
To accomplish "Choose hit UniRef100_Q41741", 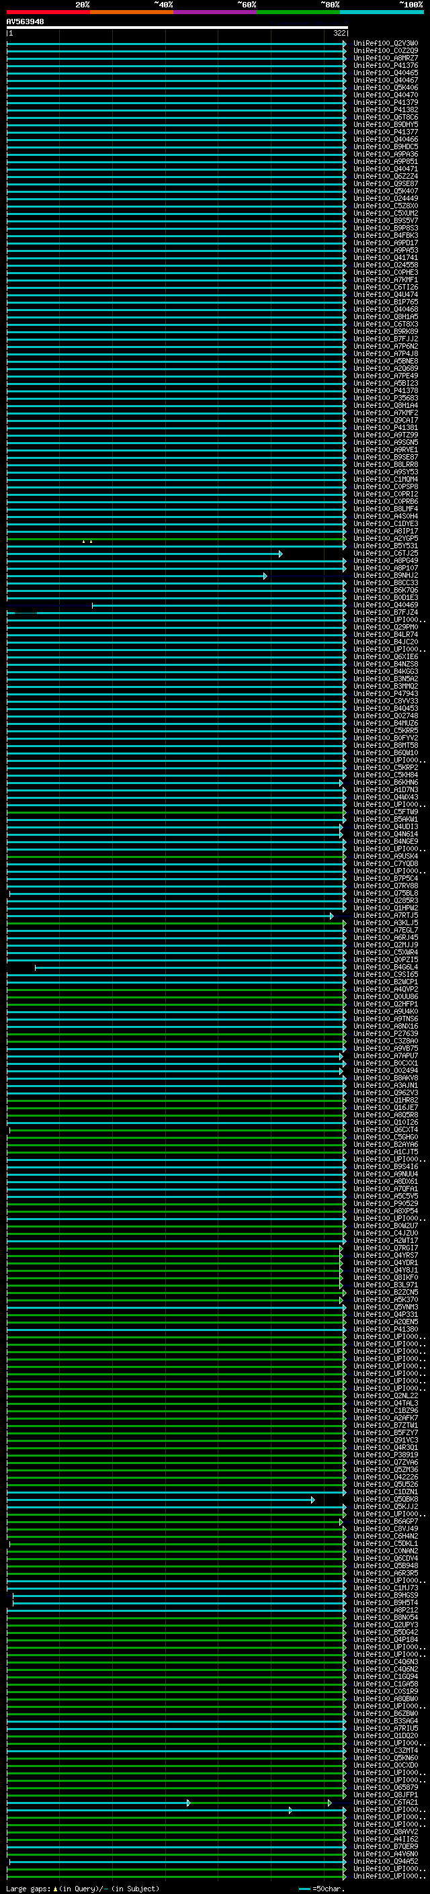I will [x=386, y=257].
